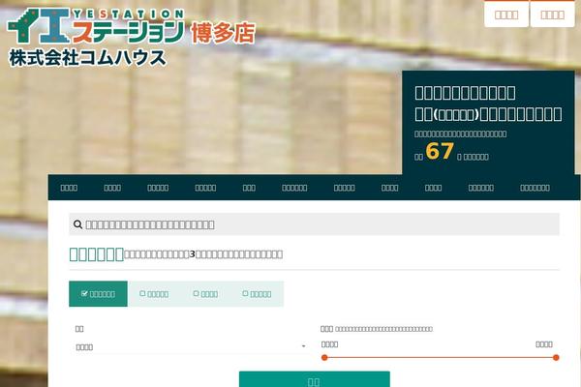Screen dimensions: 581x387
Task: Click the right orange price slider handle
Action: tap(556, 357)
